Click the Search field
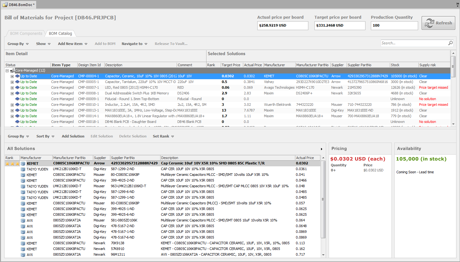460x262 pixels. tap(414, 43)
